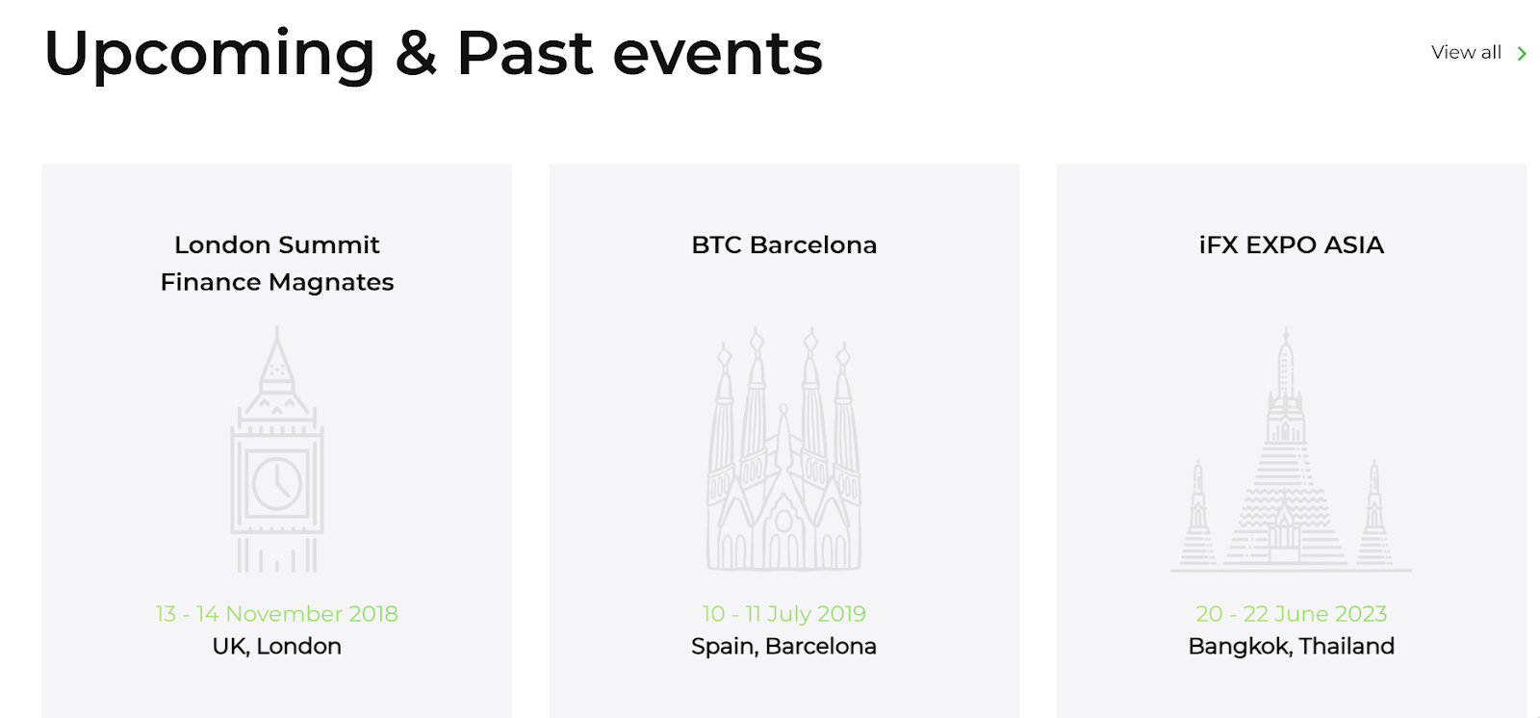The width and height of the screenshot is (1540, 718).
Task: Open the iFX EXPO ASIA event title
Action: coord(1292,244)
